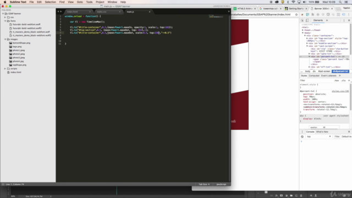Close the HTML5 Animation Chrome tab

tap(255, 9)
